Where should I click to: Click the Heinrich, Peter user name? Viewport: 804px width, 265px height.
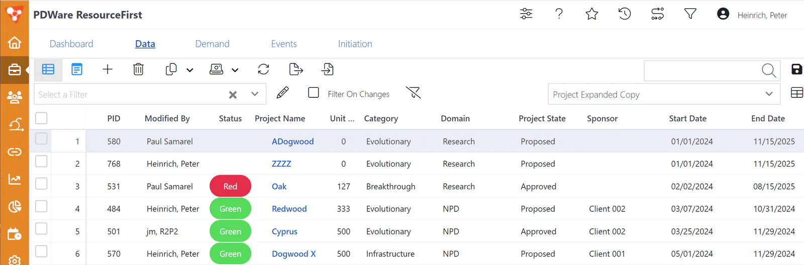[762, 15]
